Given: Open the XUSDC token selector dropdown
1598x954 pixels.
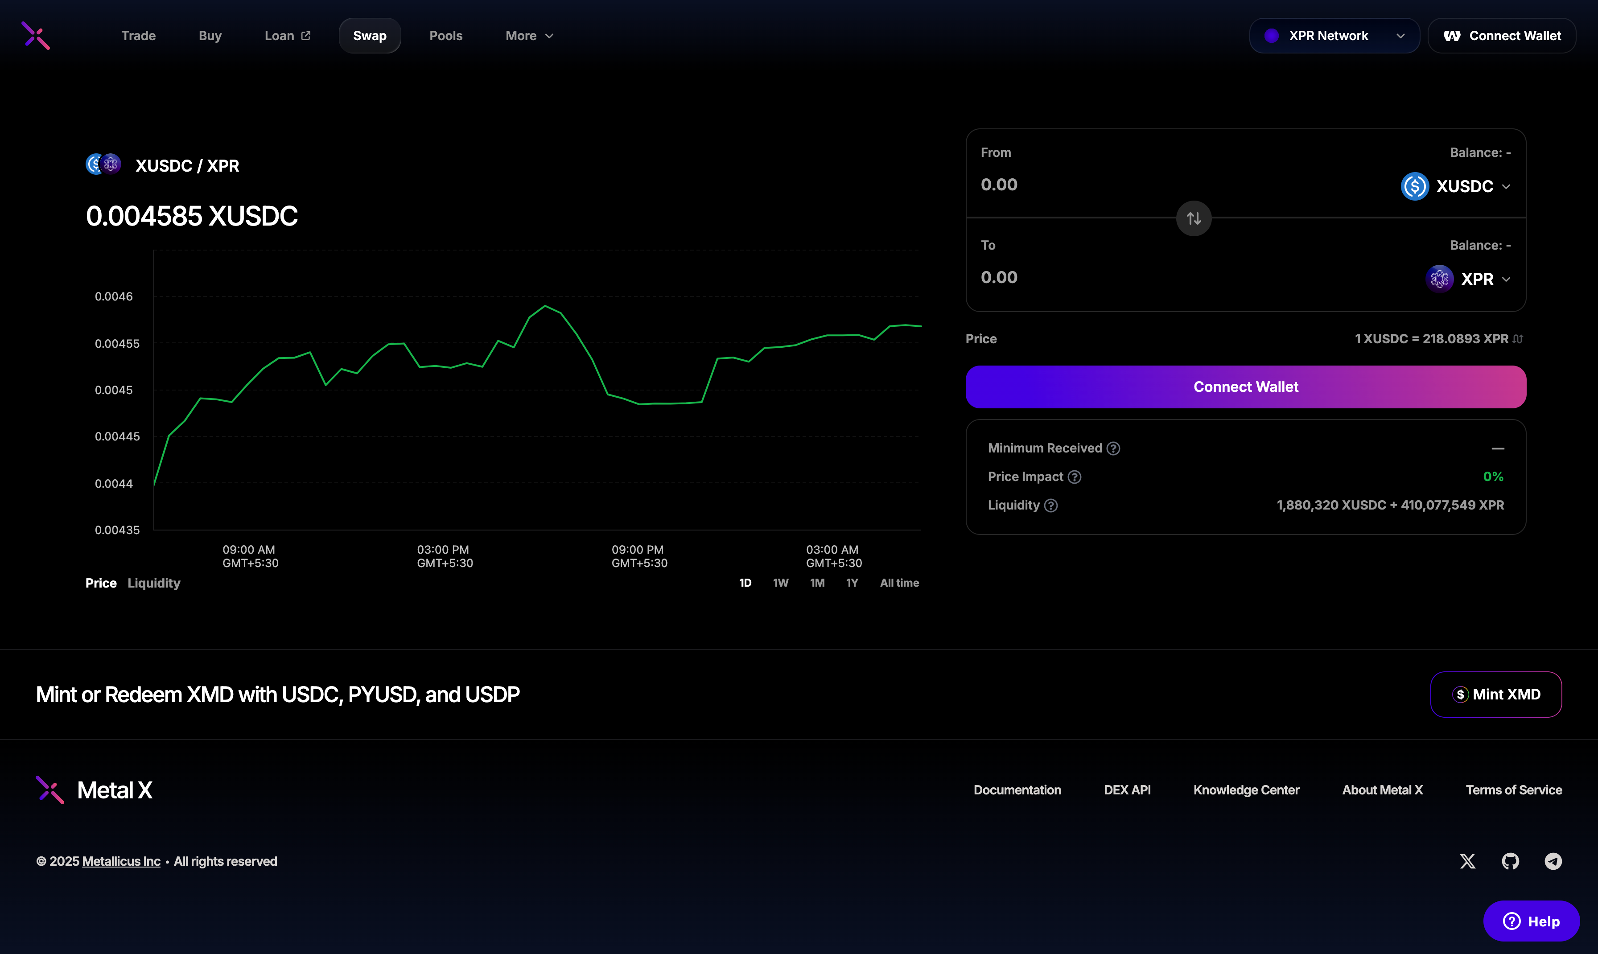Looking at the screenshot, I should (x=1456, y=186).
